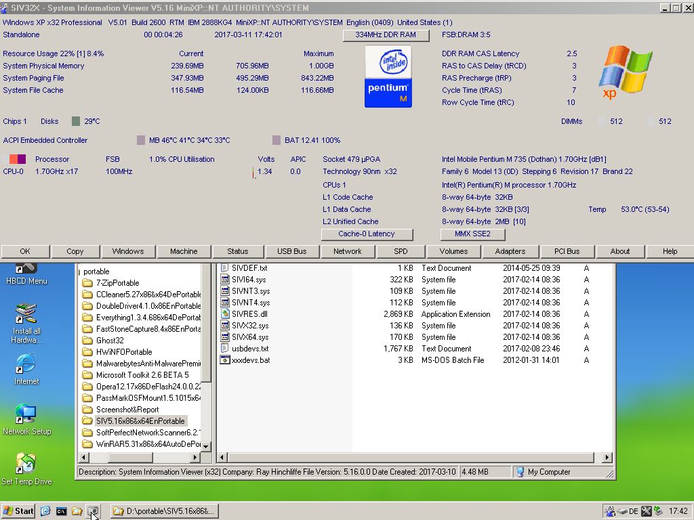Image resolution: width=694 pixels, height=520 pixels.
Task: Click the Windows XP flag logo
Action: tap(626, 72)
